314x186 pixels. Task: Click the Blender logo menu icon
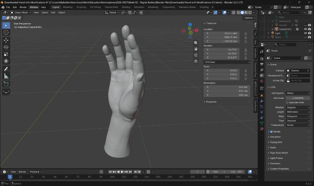3,7
